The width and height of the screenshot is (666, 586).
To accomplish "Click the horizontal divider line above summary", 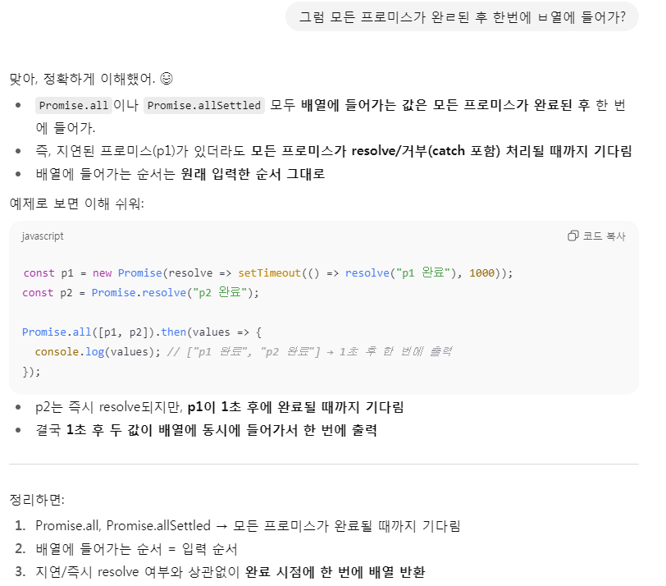I will [x=323, y=464].
